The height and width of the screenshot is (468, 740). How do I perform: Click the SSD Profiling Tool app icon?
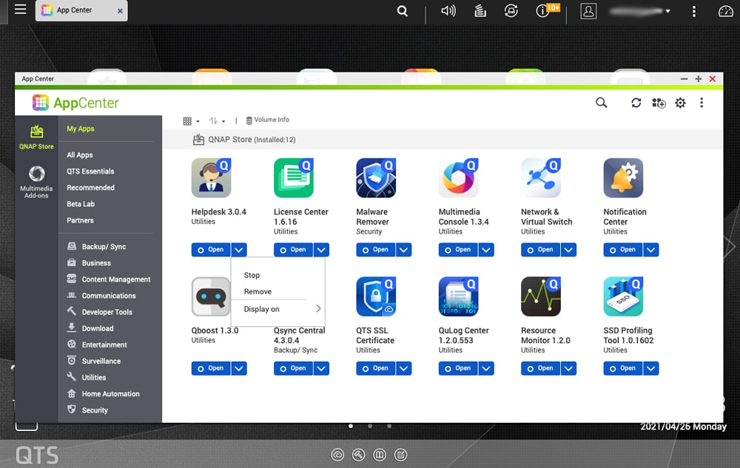pyautogui.click(x=623, y=296)
